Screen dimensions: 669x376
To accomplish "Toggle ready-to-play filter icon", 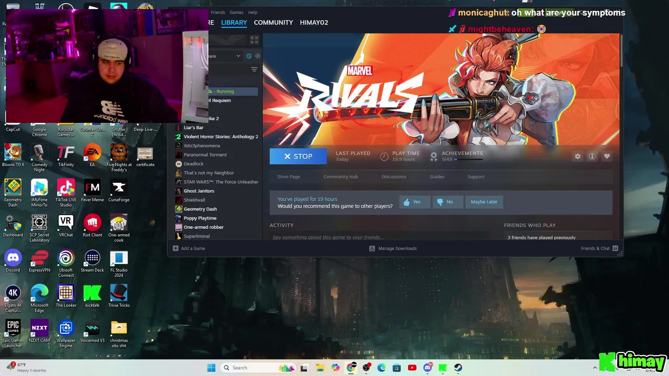I will pyautogui.click(x=258, y=56).
